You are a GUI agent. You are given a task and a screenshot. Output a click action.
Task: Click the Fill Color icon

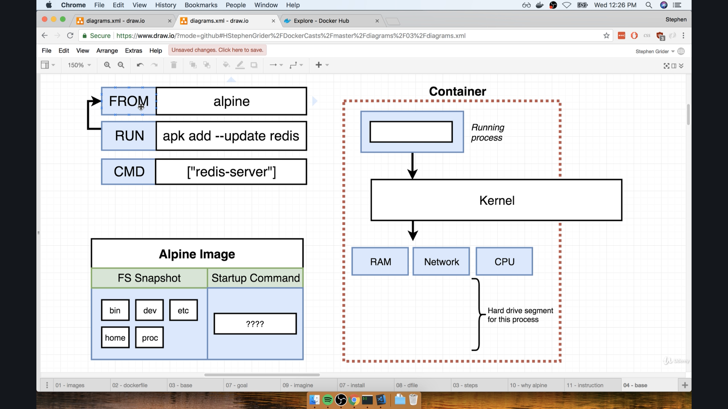pos(226,65)
